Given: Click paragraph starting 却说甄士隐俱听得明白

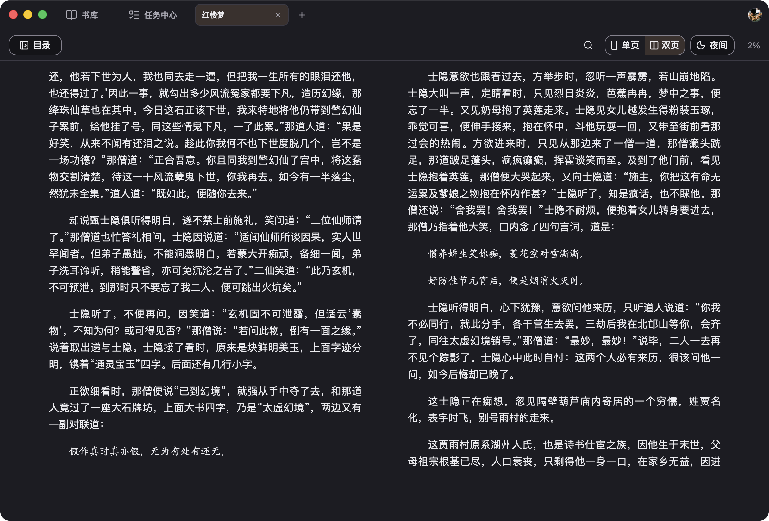Looking at the screenshot, I should coord(205,254).
